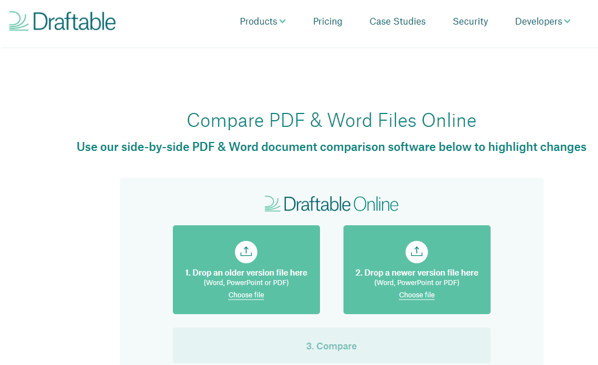
Task: Click the side-by-side comparison subtitle text
Action: pyautogui.click(x=331, y=147)
